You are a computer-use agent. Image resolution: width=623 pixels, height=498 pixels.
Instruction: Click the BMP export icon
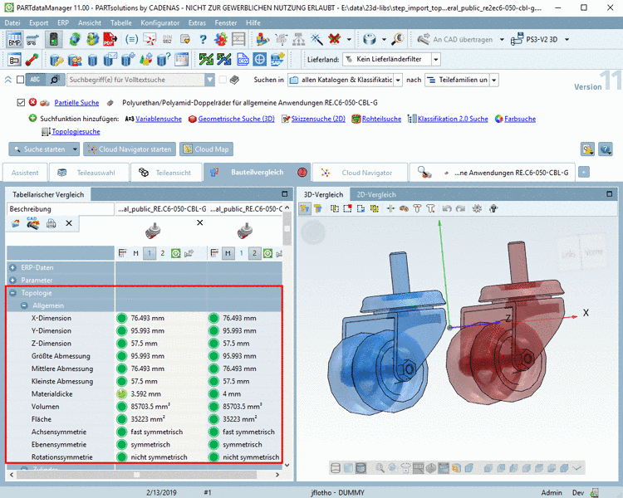(14, 39)
